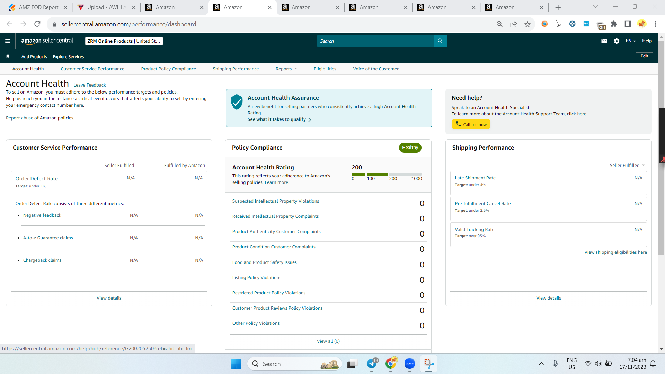Click the Account Health Rating progress bar
This screenshot has height=374, width=665.
coord(387,174)
